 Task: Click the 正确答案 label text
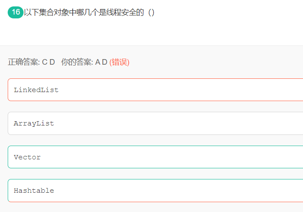[24, 62]
